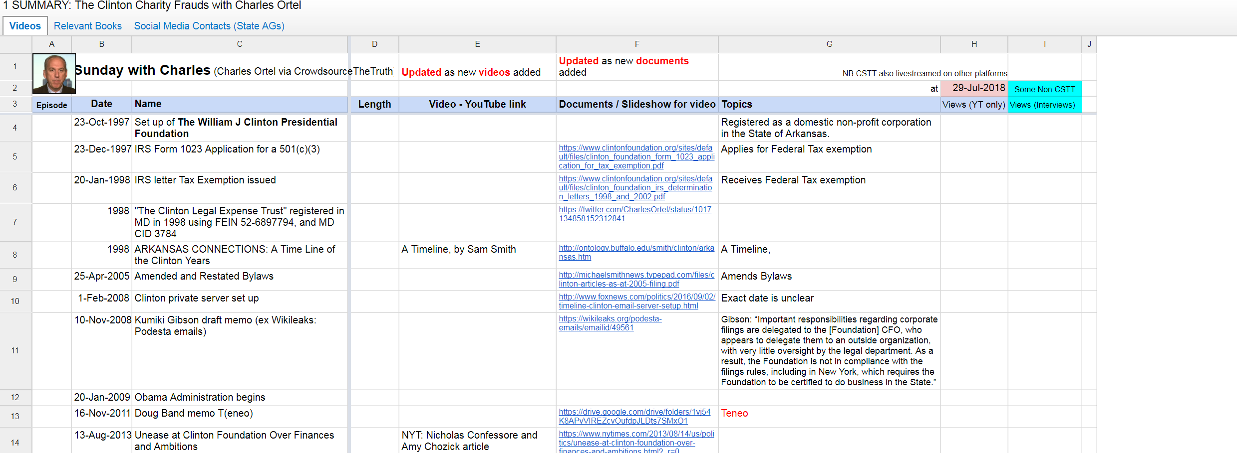Click 'Updated as new documents added' cell
The image size is (1237, 453).
tap(637, 67)
